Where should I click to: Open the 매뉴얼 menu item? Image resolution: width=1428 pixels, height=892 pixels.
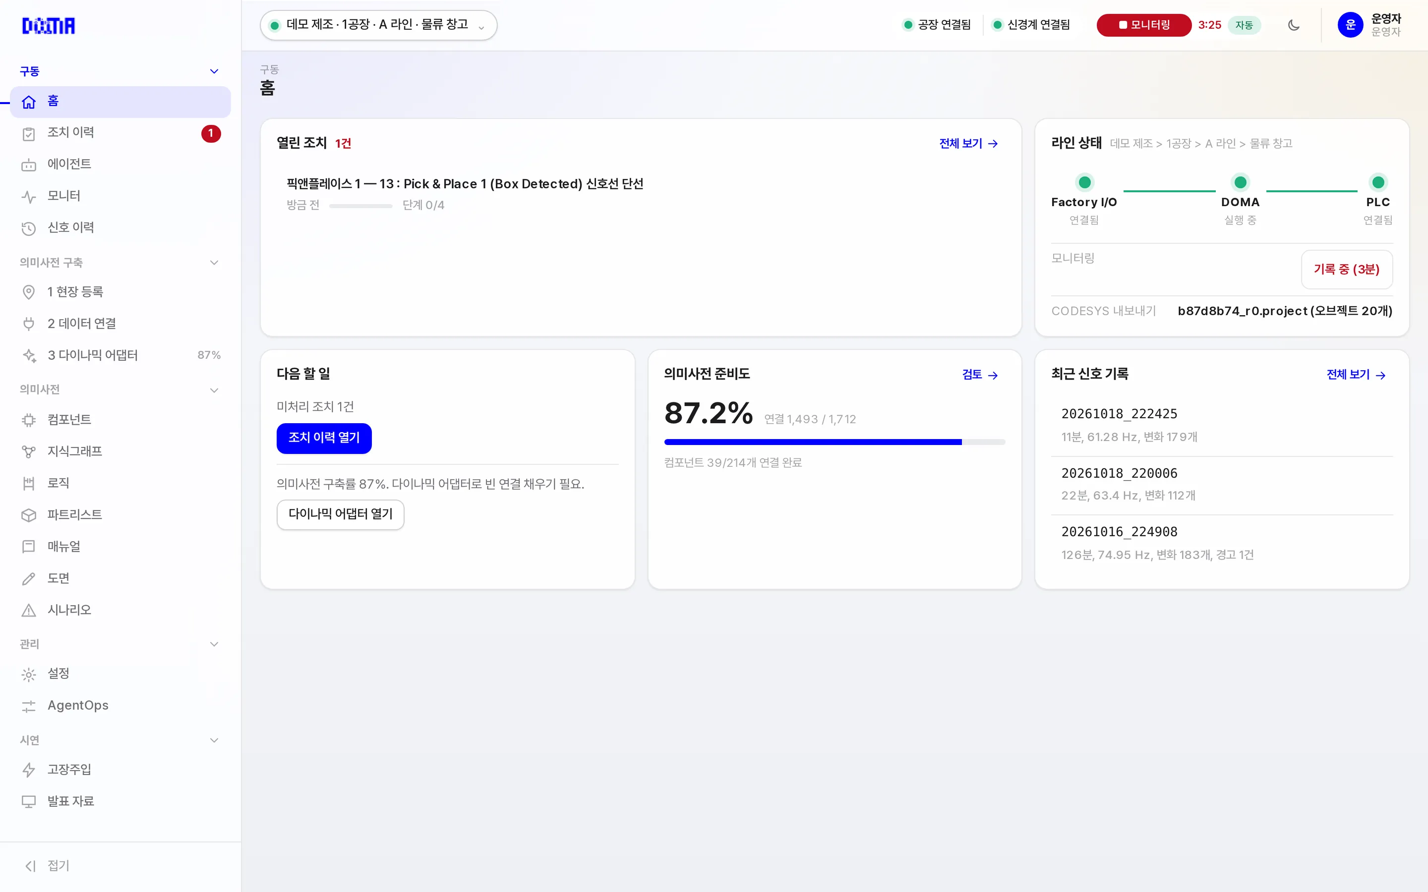(120, 546)
